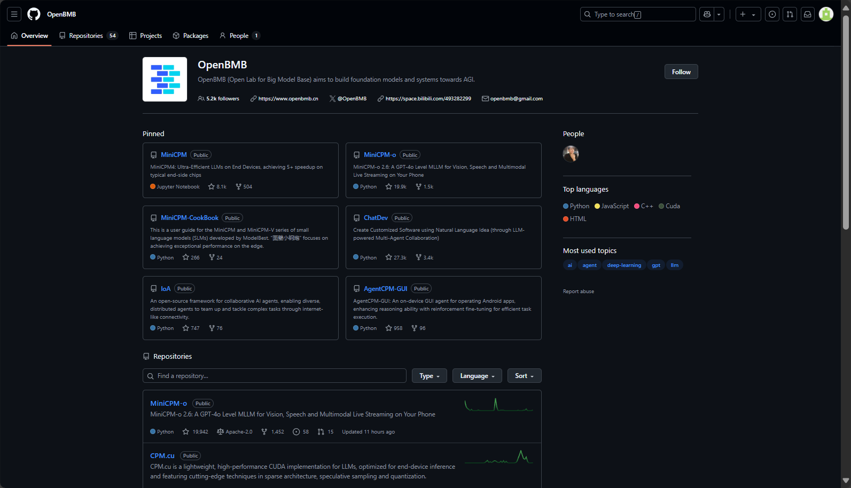Focus the Find a repository field

click(275, 376)
